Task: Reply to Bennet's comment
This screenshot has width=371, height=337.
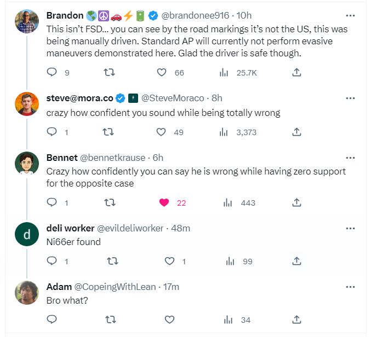Action: point(52,202)
